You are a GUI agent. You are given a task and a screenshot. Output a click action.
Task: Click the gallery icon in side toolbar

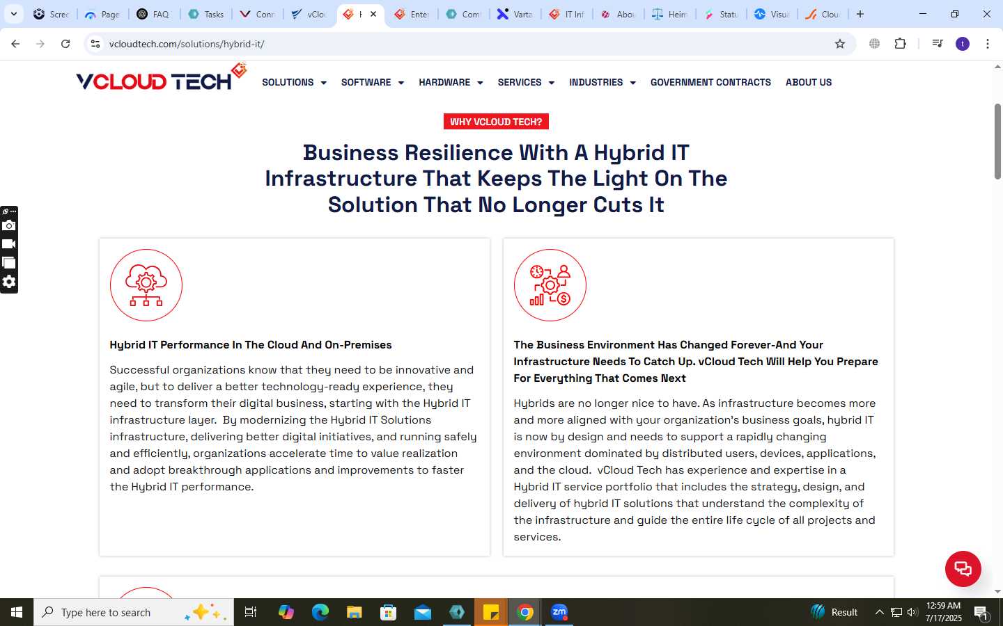(x=9, y=263)
